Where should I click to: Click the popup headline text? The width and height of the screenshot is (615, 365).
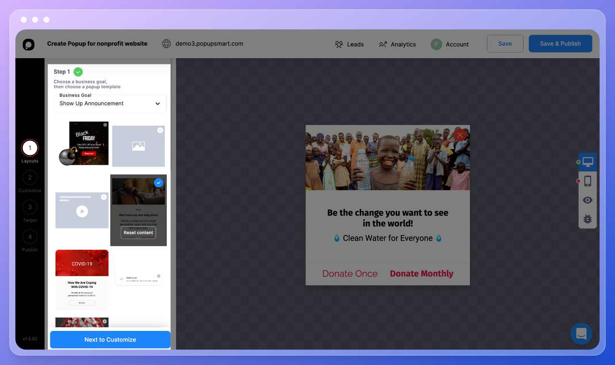pos(388,218)
